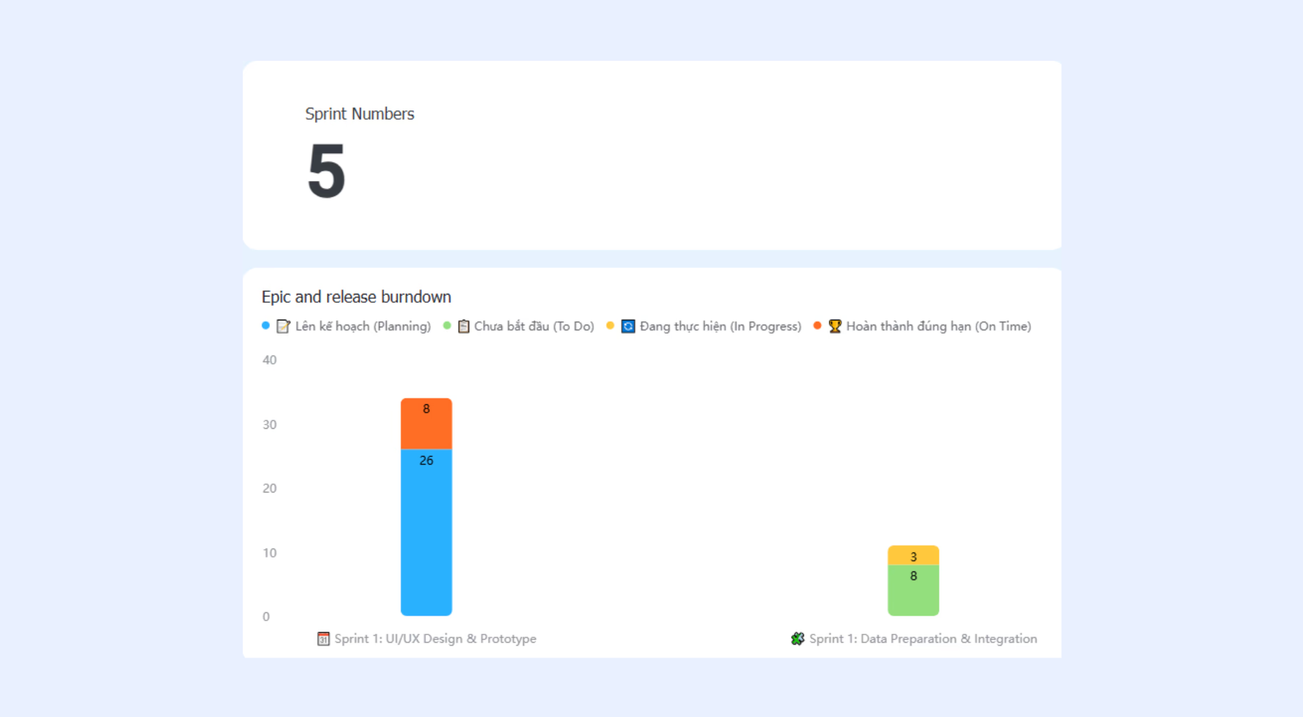The height and width of the screenshot is (717, 1303).
Task: Click the notepad icon beside Planning legend
Action: (283, 327)
